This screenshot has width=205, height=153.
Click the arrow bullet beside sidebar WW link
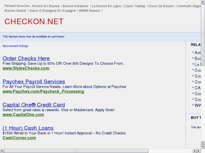[193, 105]
